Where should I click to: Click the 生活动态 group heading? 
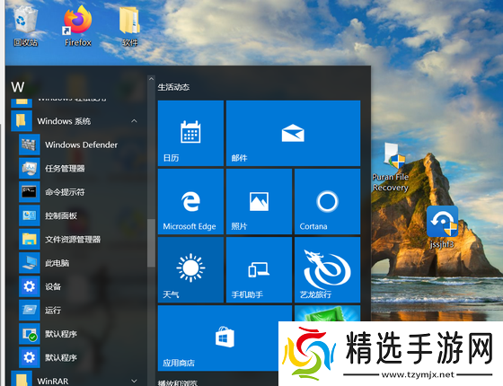pyautogui.click(x=173, y=87)
